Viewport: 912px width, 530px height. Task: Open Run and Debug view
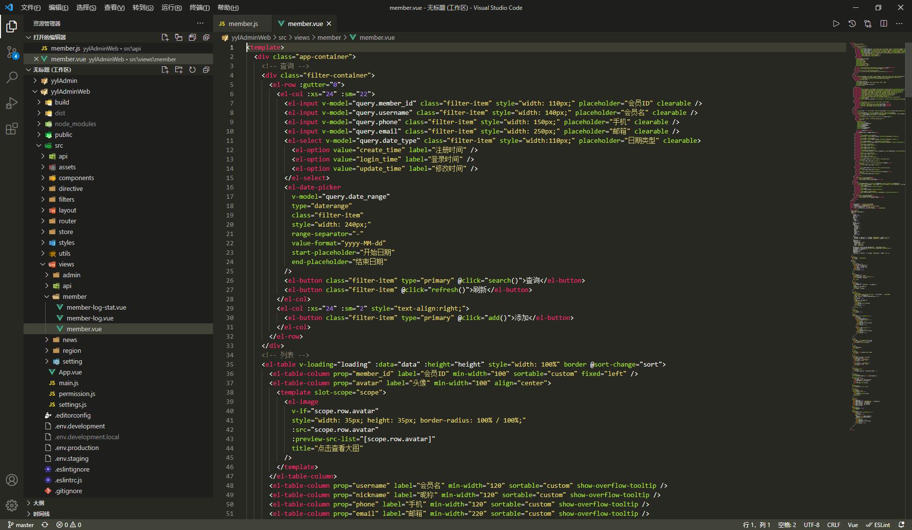tap(12, 103)
